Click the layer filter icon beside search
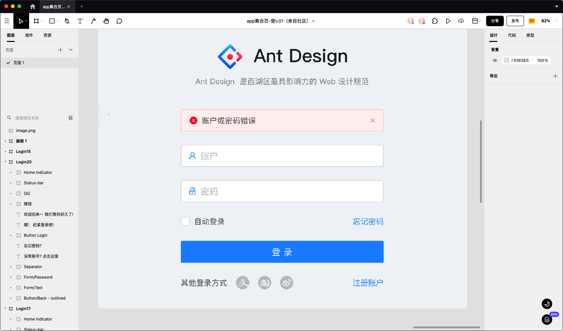The width and height of the screenshot is (563, 331). [71, 118]
